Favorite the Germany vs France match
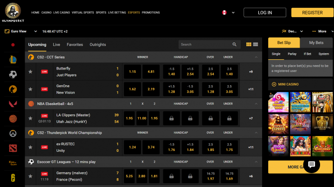Screen dimensions: 334x187 31,176
